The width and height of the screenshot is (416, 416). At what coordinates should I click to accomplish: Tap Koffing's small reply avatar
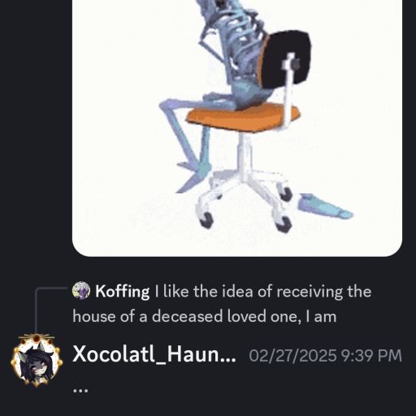coord(80,290)
